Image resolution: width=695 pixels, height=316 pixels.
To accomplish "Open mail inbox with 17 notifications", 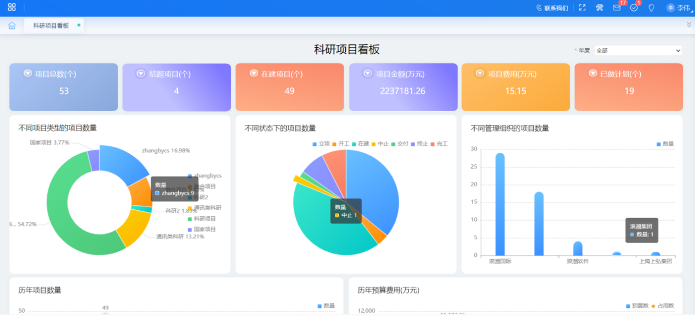I will click(617, 8).
